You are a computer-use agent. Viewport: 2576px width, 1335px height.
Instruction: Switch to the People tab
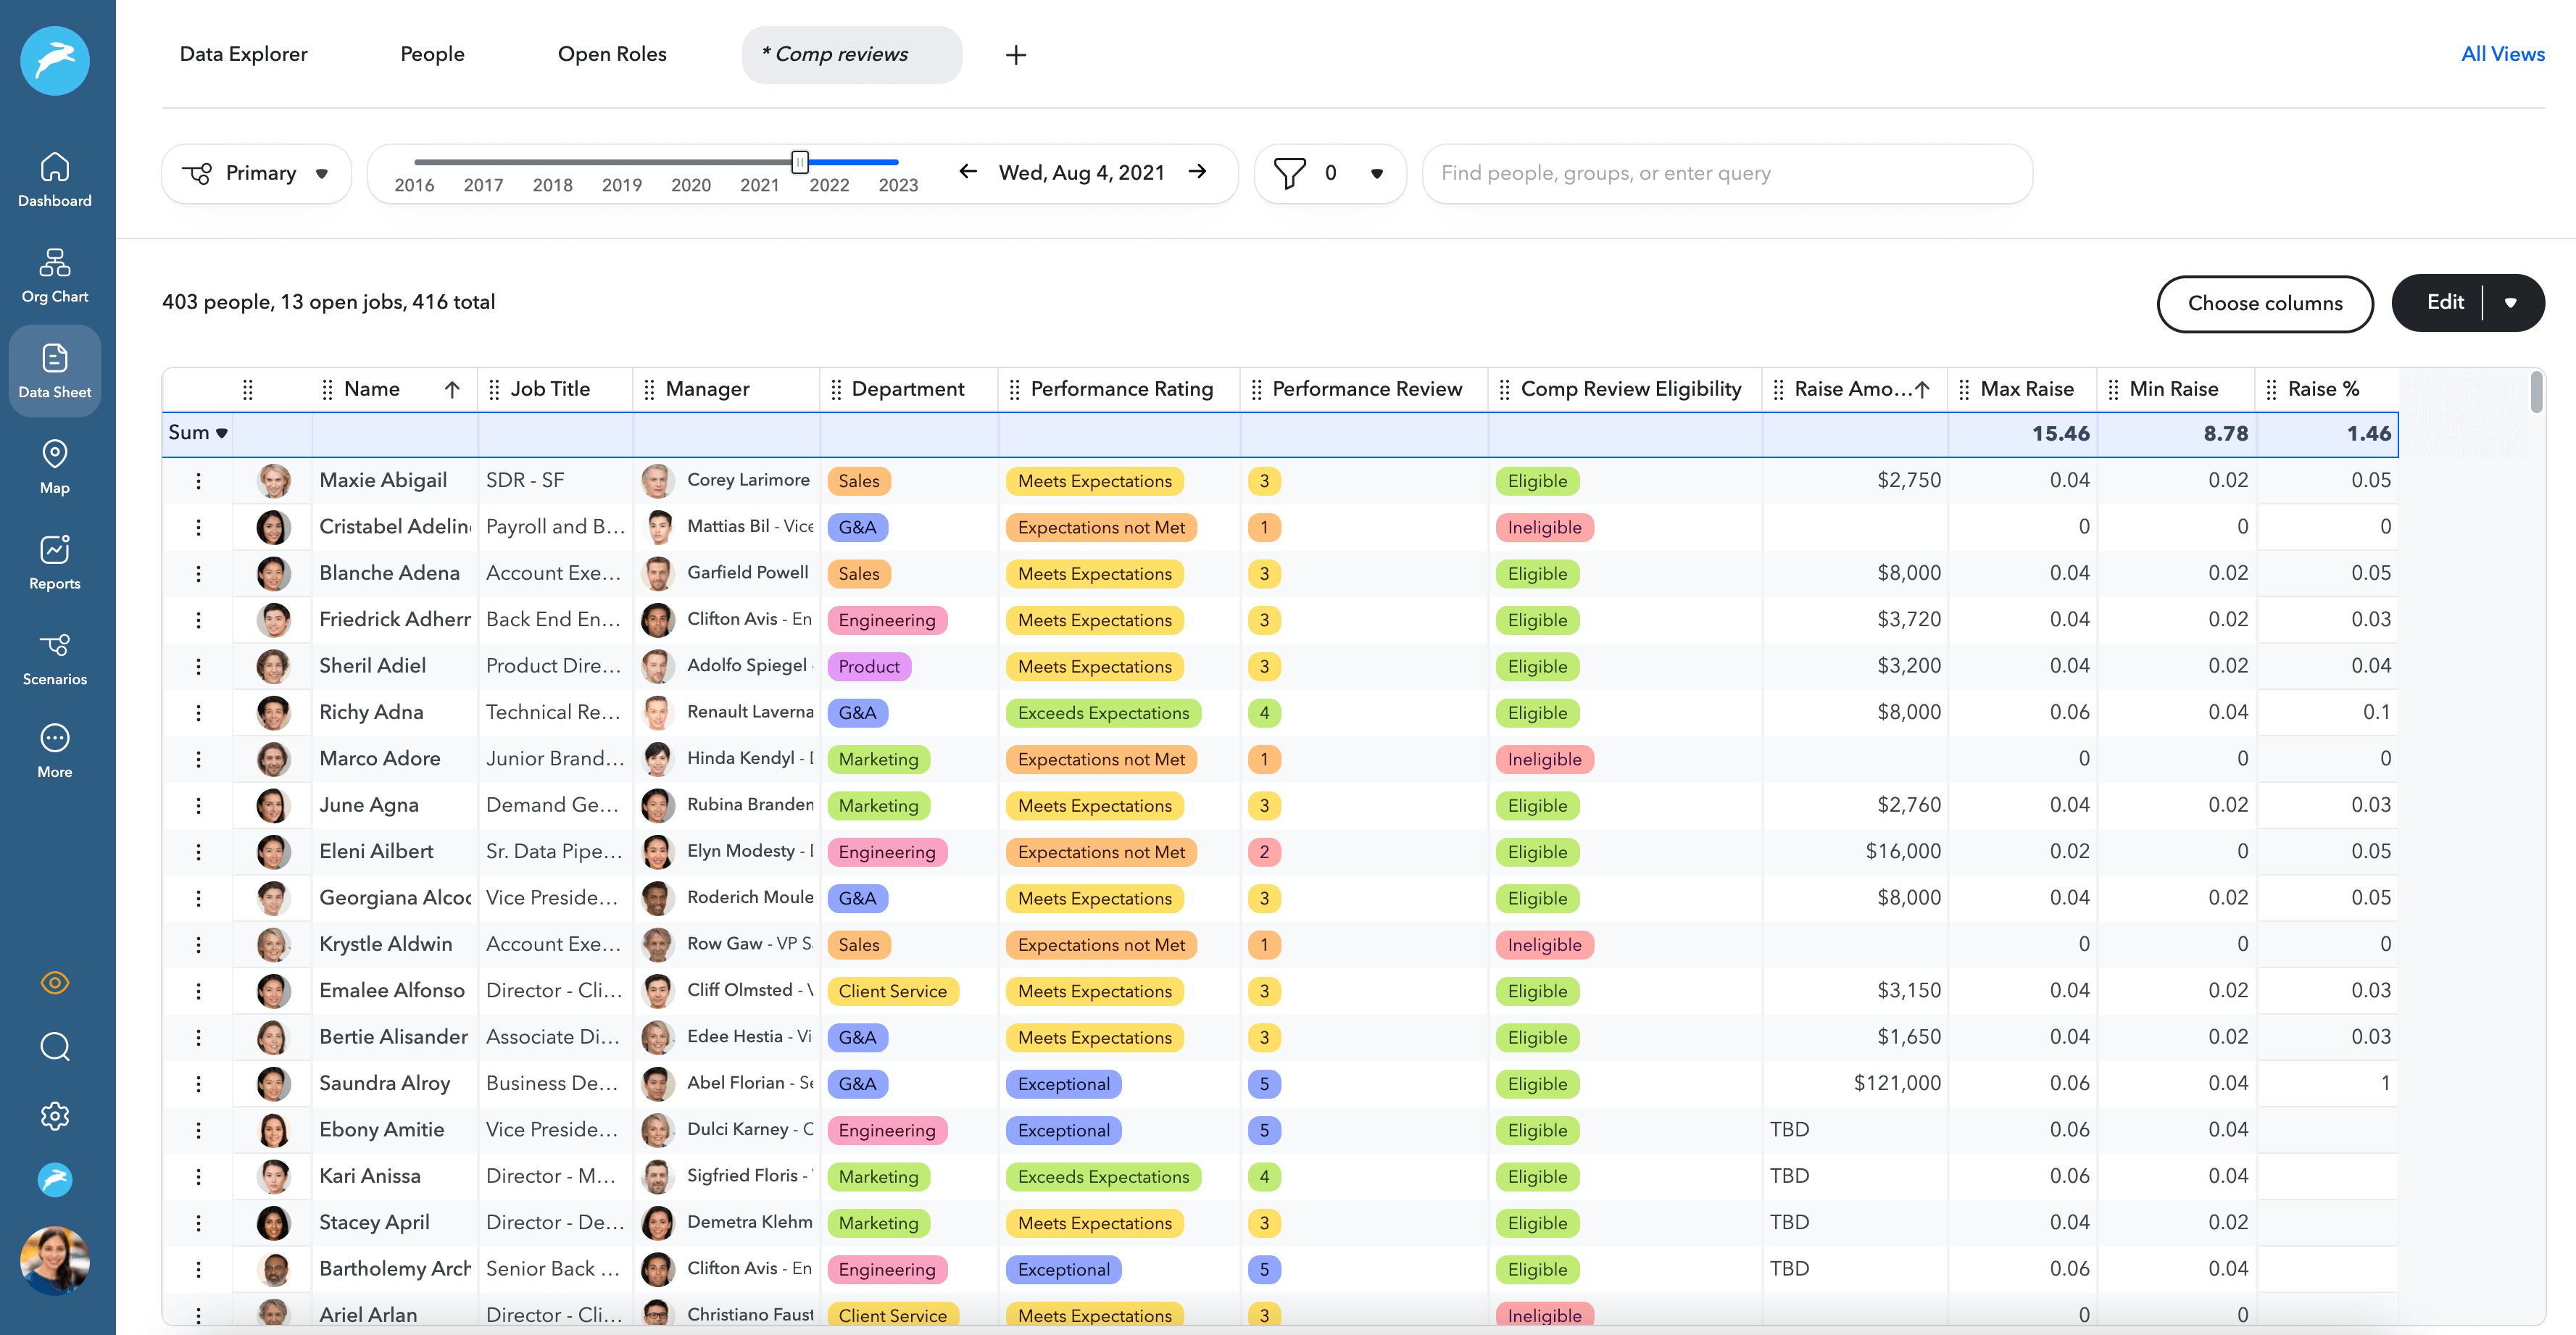click(x=432, y=55)
